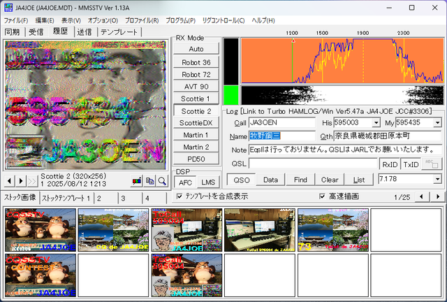Go to previous stock page arrow
The height and width of the screenshot is (302, 447).
(x=421, y=196)
